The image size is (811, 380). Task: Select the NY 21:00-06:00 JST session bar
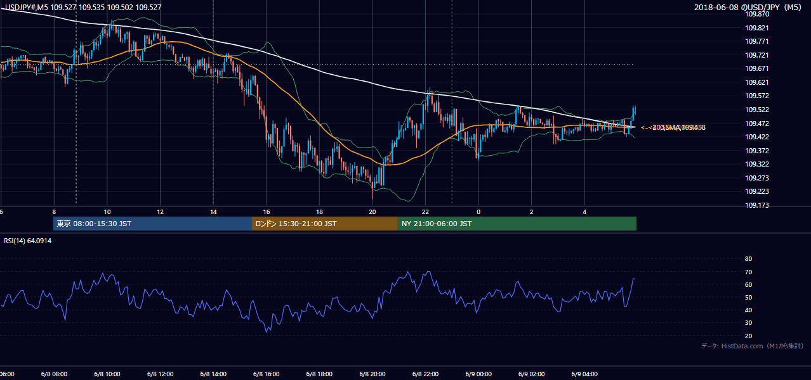click(517, 224)
